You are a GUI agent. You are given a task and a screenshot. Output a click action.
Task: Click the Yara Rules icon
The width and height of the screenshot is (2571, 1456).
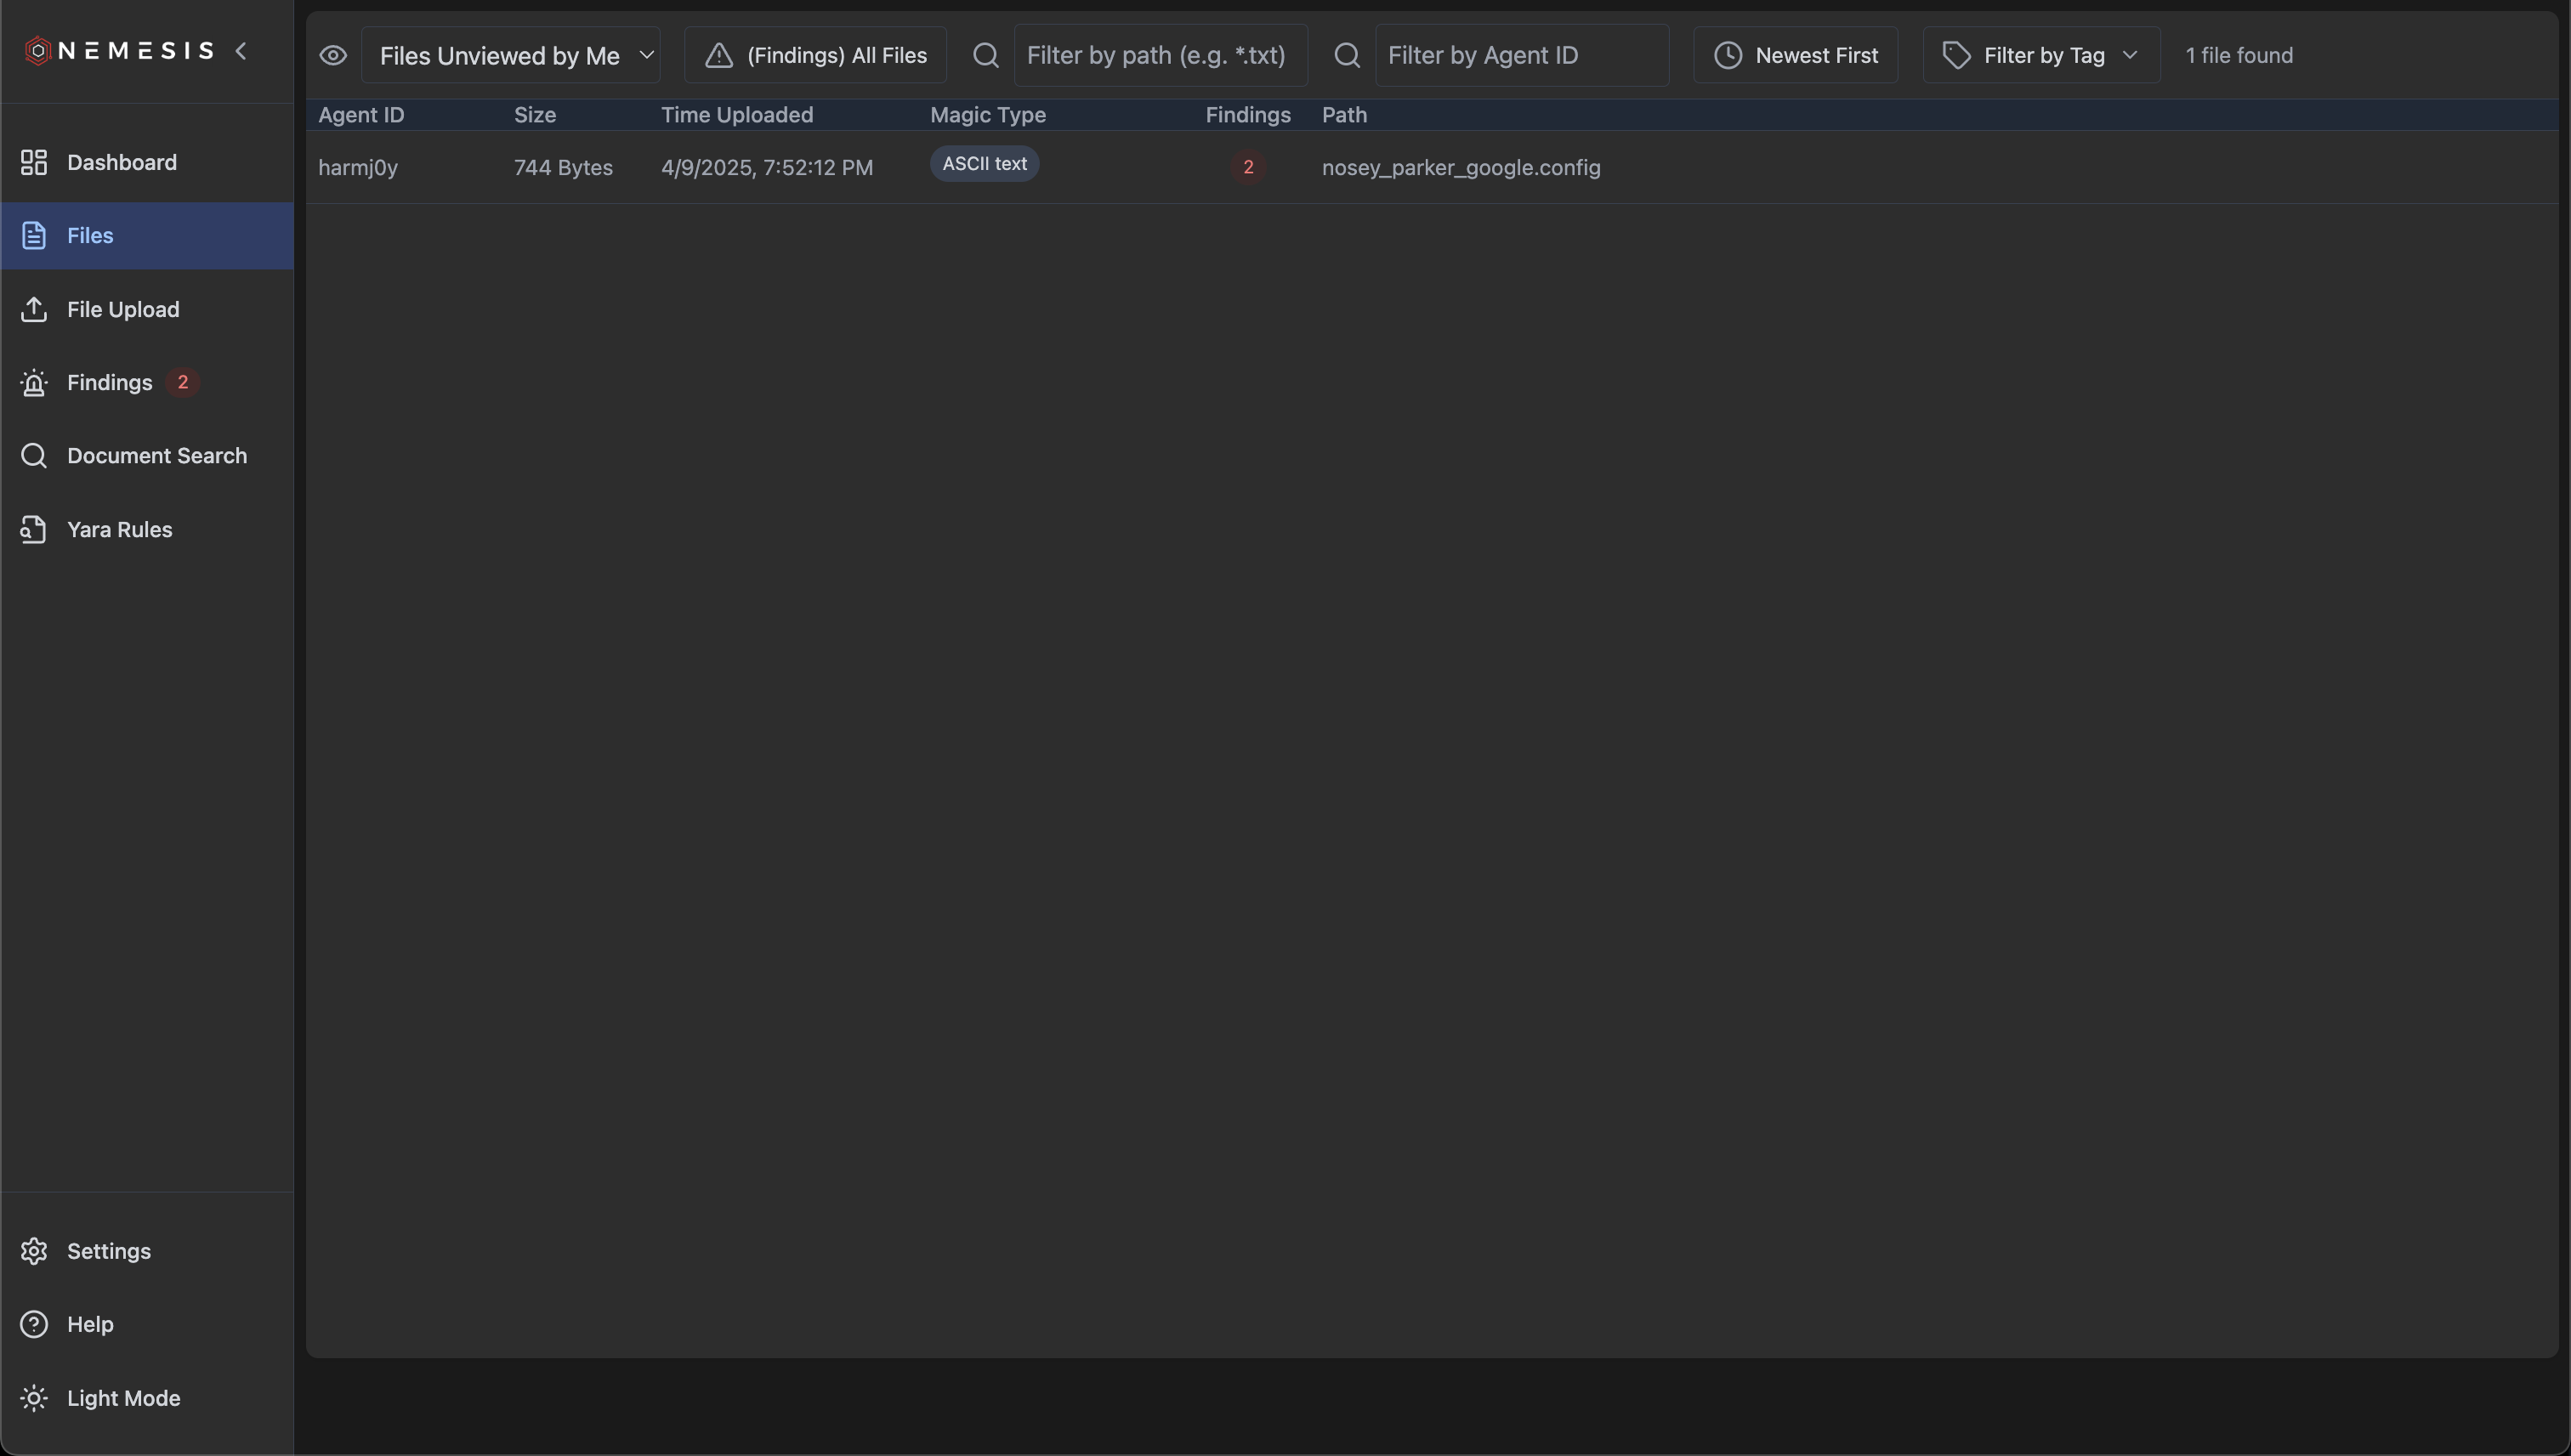pos(34,529)
